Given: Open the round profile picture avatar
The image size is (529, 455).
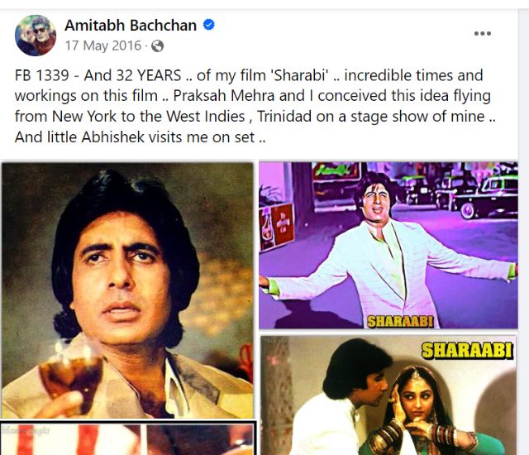Looking at the screenshot, I should click(36, 35).
